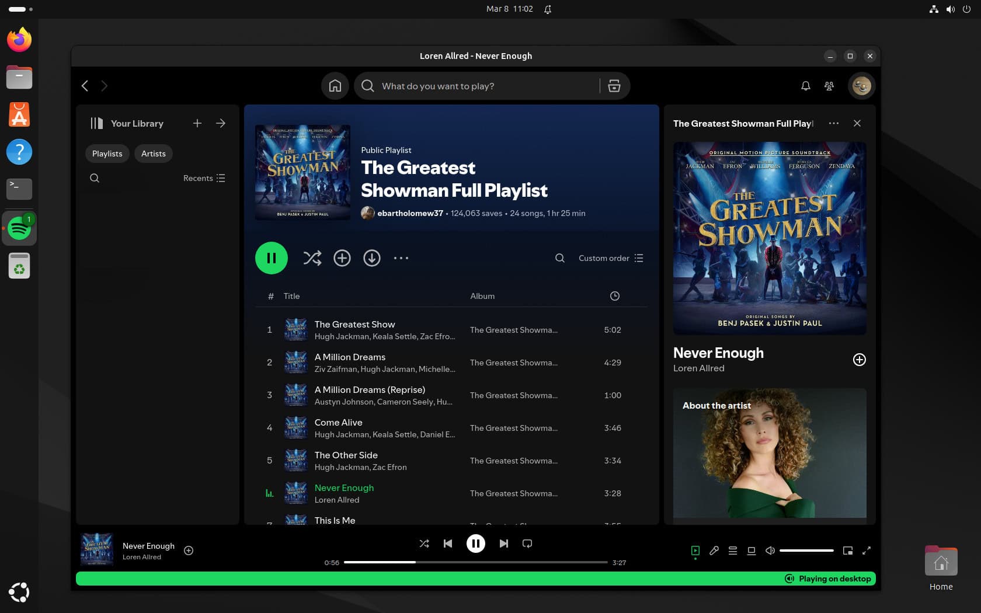981x613 pixels.
Task: Enter full screen mode
Action: (867, 551)
